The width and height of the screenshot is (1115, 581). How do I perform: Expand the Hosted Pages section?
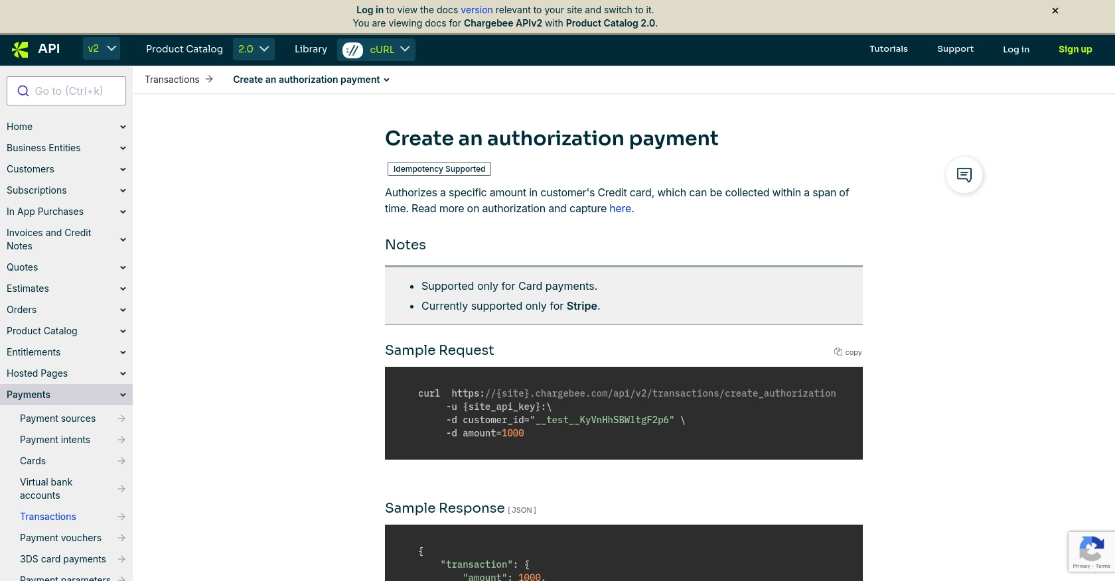click(123, 373)
